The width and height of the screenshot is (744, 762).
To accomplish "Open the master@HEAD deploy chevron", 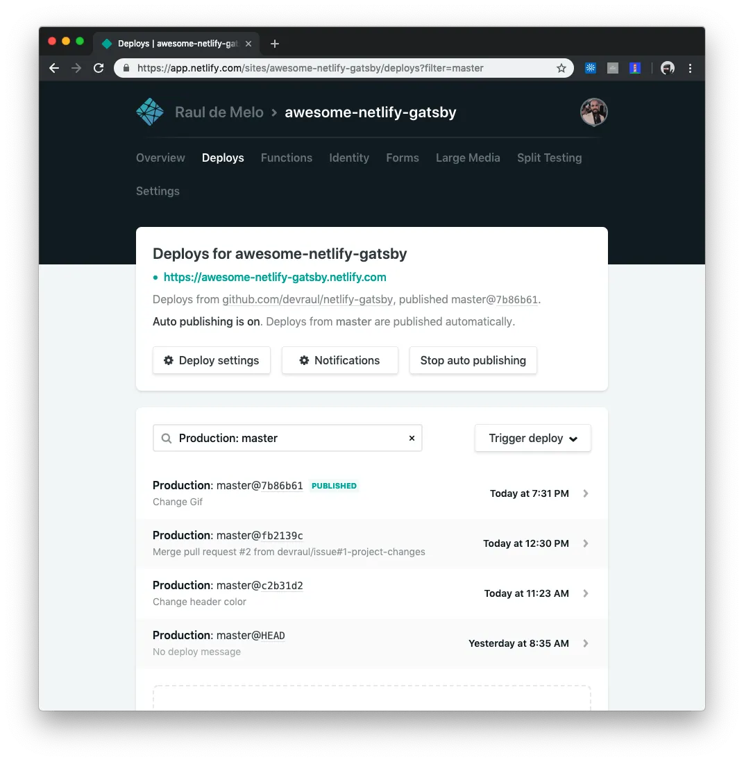I will pyautogui.click(x=586, y=643).
